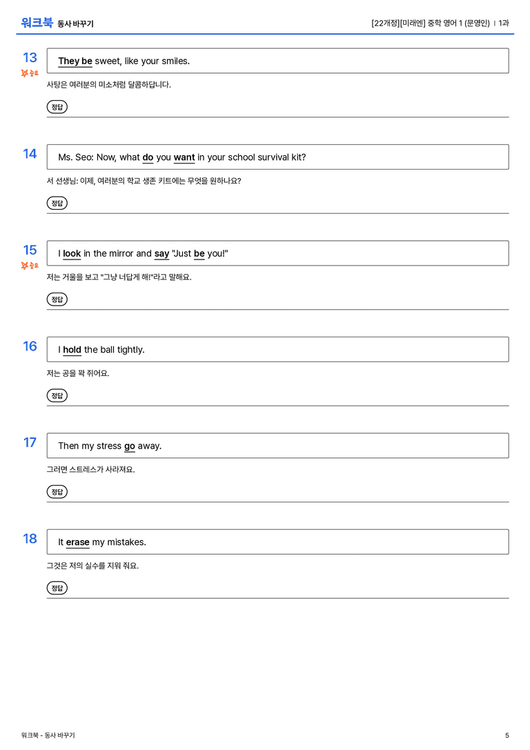Click the page number 5 in the footer

[507, 736]
